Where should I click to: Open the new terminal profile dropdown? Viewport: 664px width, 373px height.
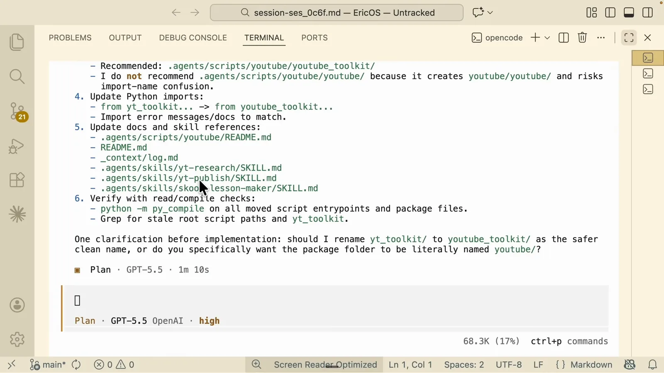[x=547, y=38]
